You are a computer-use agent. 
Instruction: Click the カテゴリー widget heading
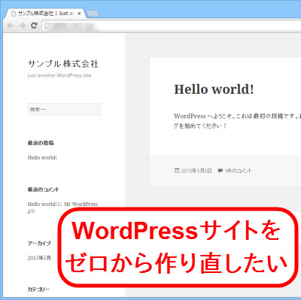pos(39,289)
